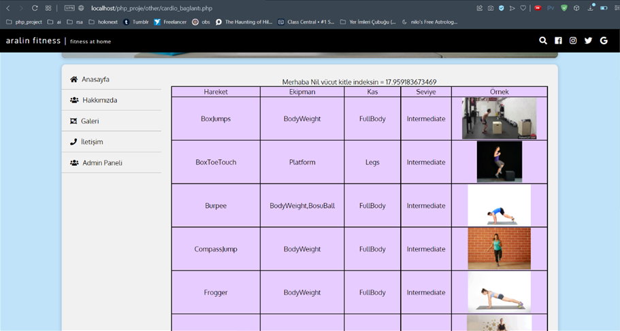
Task: Click the Kas column header
Action: pyautogui.click(x=372, y=92)
